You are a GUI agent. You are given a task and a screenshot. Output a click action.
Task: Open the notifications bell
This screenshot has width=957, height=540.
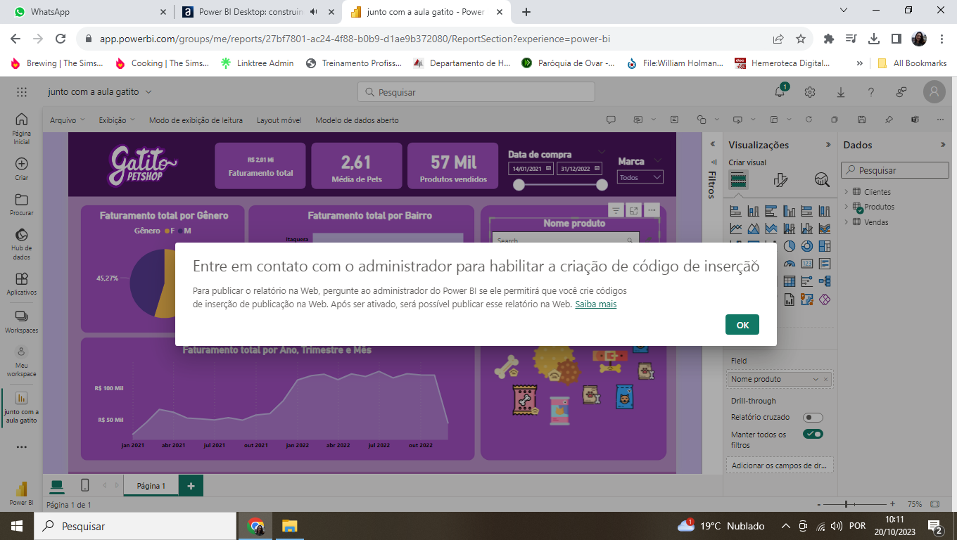click(x=780, y=92)
